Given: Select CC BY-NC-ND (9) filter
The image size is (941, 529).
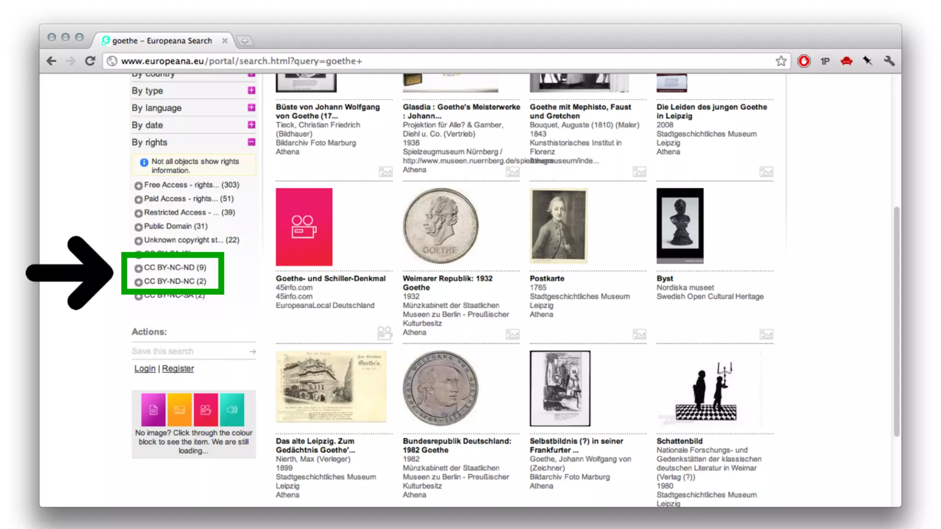Looking at the screenshot, I should click(175, 268).
